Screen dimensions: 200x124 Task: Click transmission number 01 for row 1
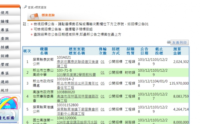(x=102, y=62)
